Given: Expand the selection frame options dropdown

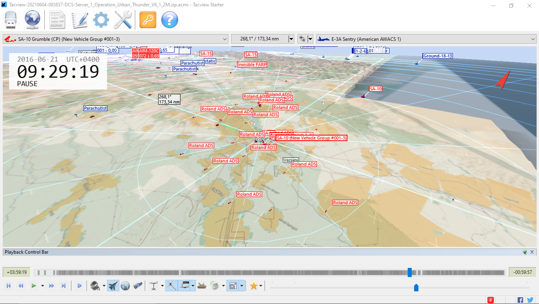Looking at the screenshot, I should click(x=242, y=285).
